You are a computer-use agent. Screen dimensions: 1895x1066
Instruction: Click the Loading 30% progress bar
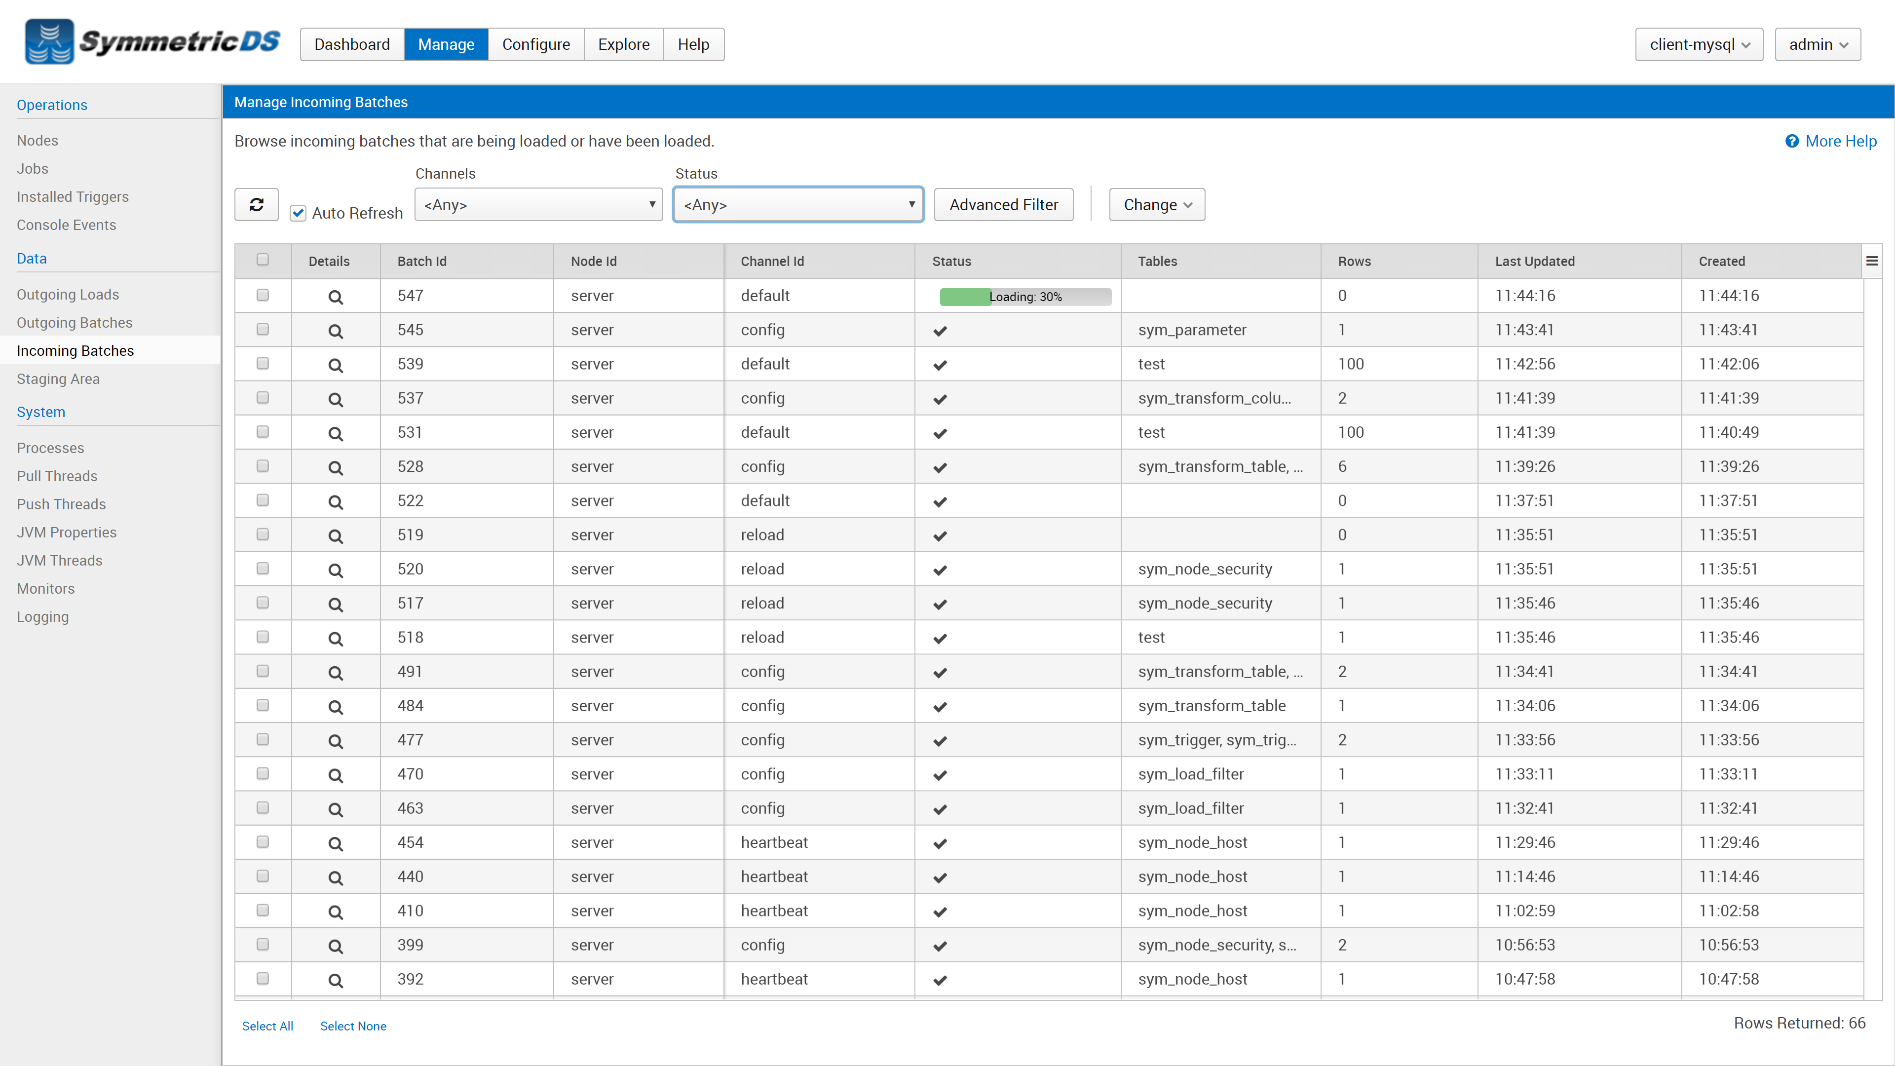point(1025,297)
